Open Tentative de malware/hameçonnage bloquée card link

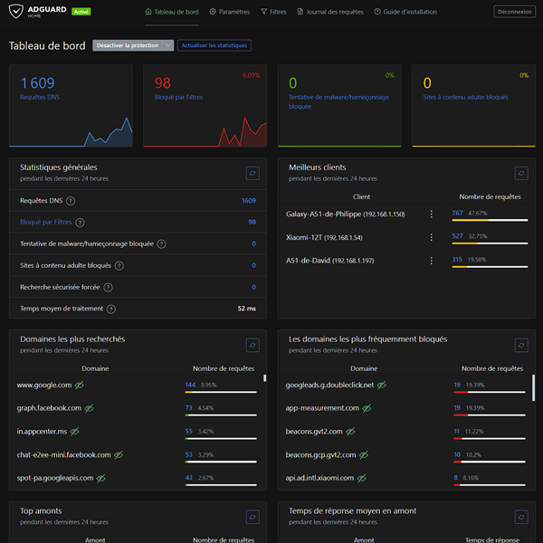tap(338, 101)
